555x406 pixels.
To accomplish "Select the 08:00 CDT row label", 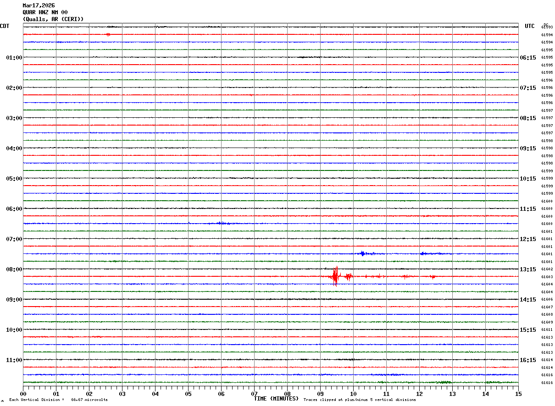I will point(14,269).
